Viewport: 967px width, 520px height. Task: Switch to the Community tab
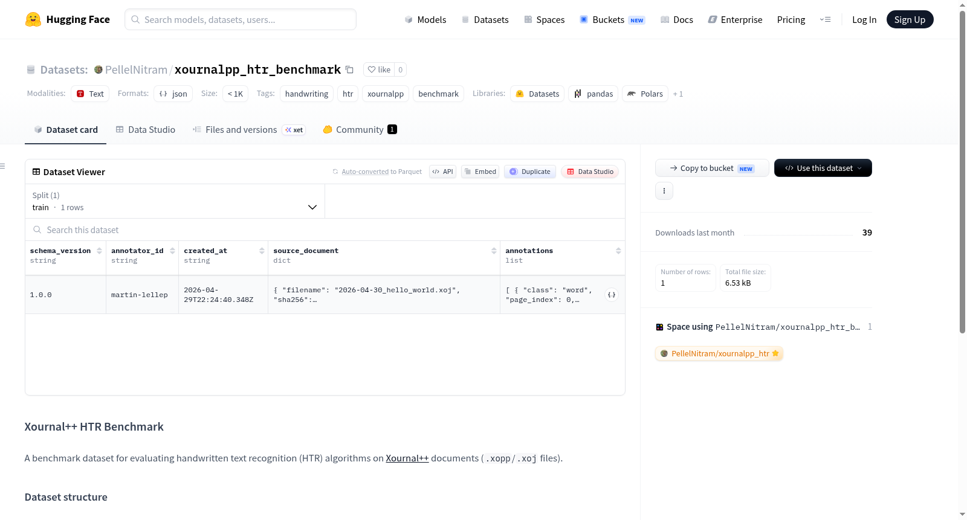[360, 130]
